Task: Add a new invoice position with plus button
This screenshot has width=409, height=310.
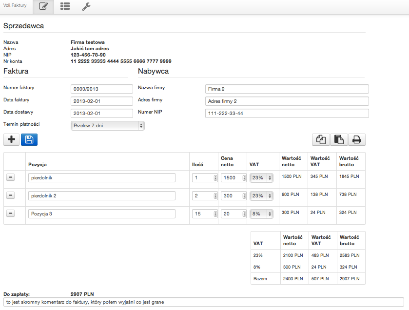Action: 11,139
